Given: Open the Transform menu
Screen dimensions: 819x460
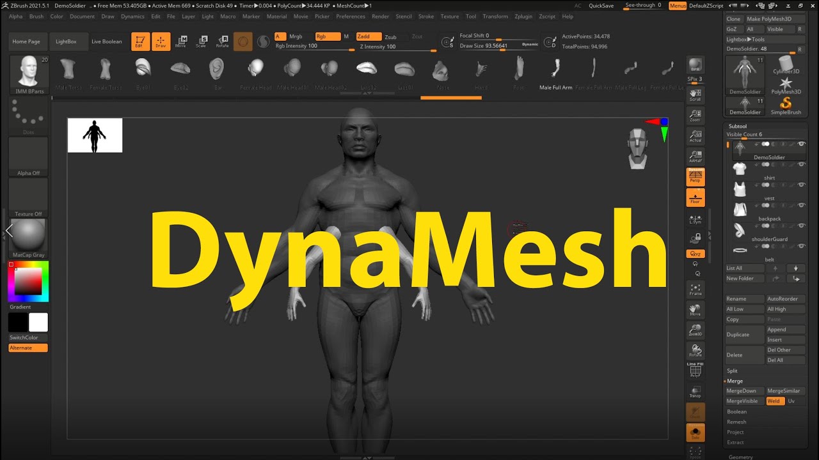Looking at the screenshot, I should coord(495,17).
